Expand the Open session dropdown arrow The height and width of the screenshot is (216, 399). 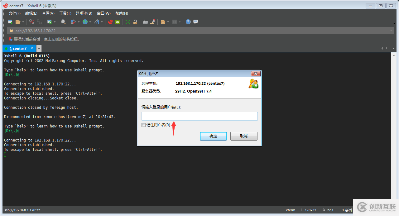[x=23, y=22]
